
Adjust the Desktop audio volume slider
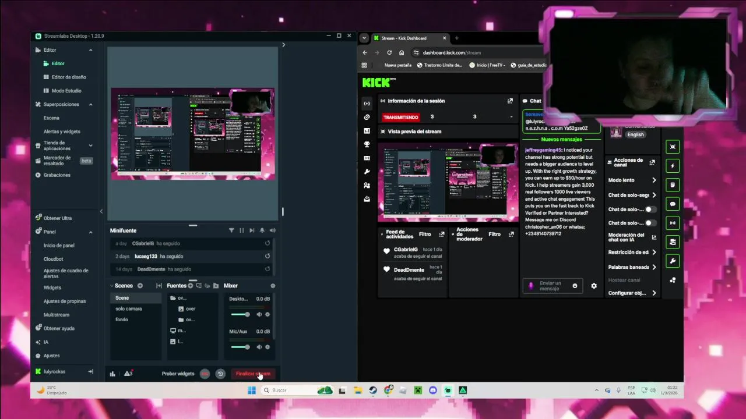240,314
